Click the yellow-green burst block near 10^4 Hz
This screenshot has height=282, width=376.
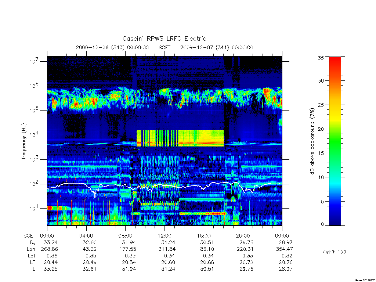[x=180, y=138]
